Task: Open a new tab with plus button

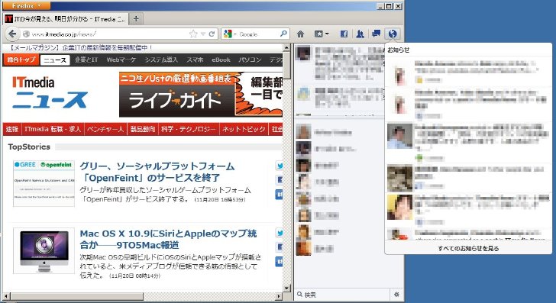Action: 136,19
